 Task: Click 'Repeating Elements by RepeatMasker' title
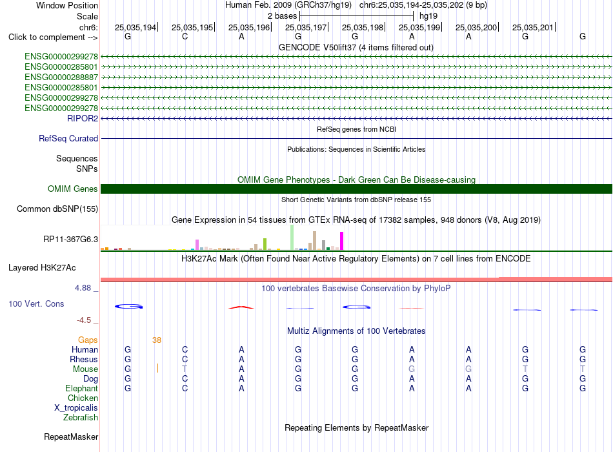(x=357, y=427)
